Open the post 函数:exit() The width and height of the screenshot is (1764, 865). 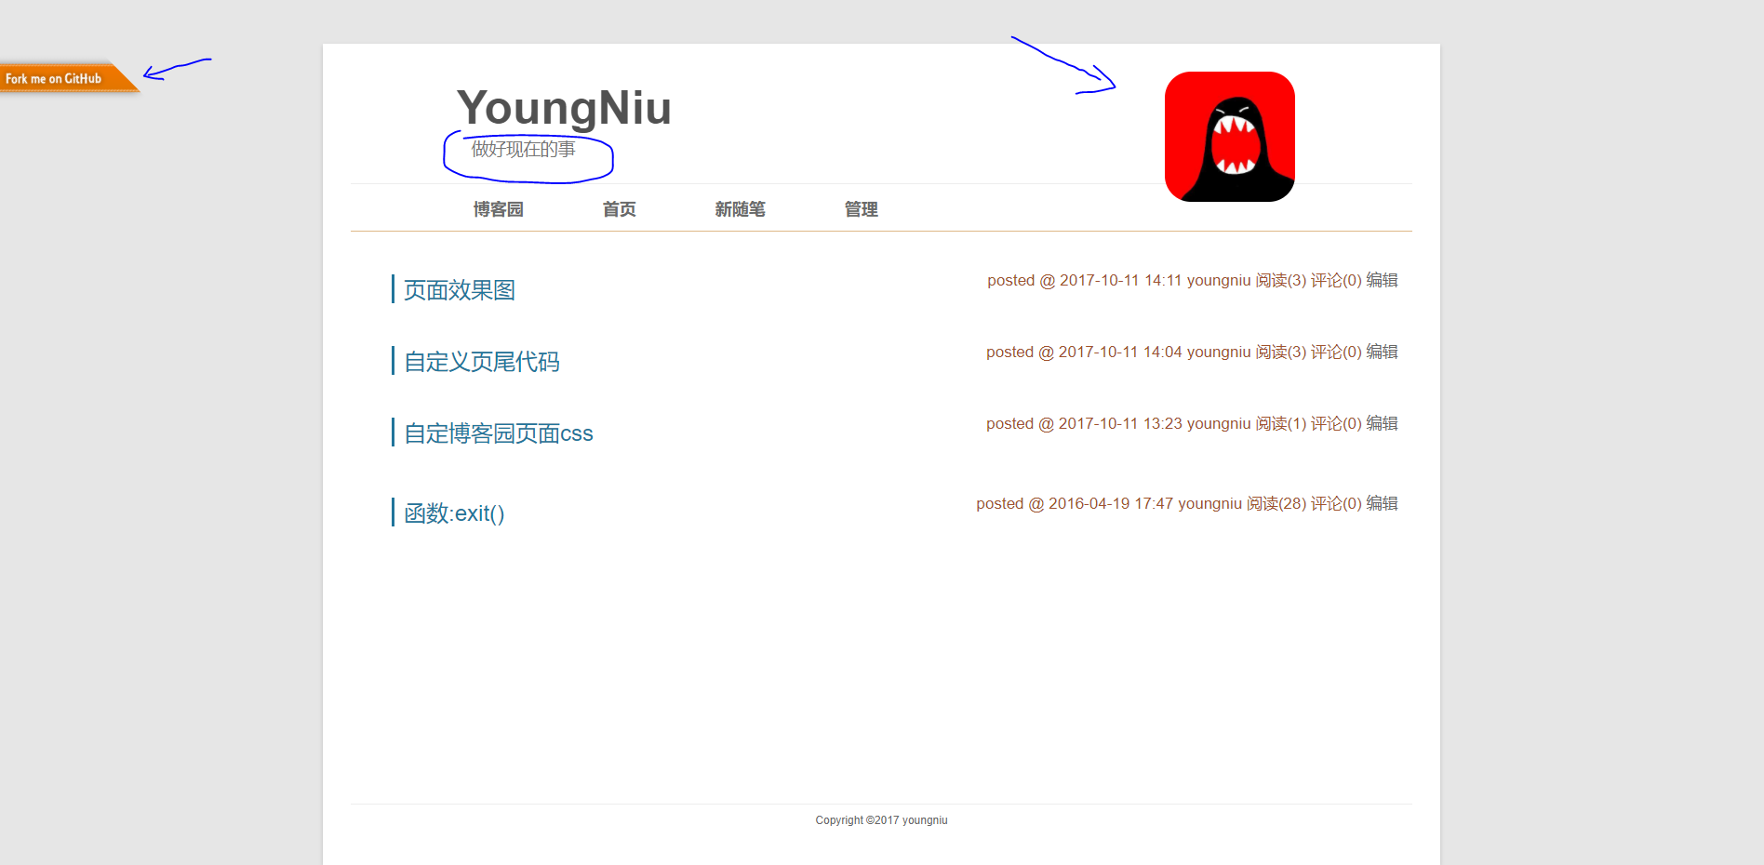454,513
